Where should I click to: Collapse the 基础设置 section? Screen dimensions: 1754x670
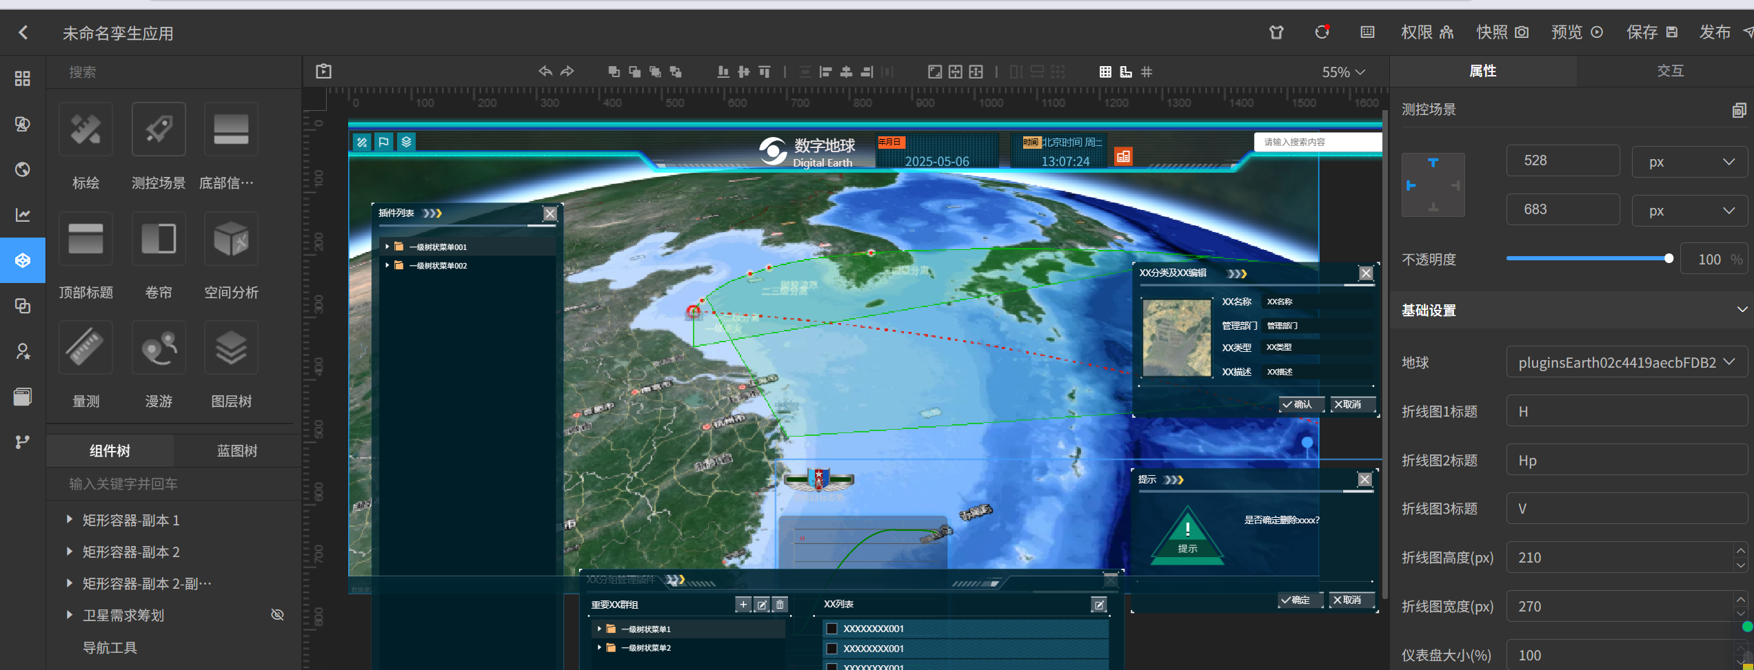1742,310
